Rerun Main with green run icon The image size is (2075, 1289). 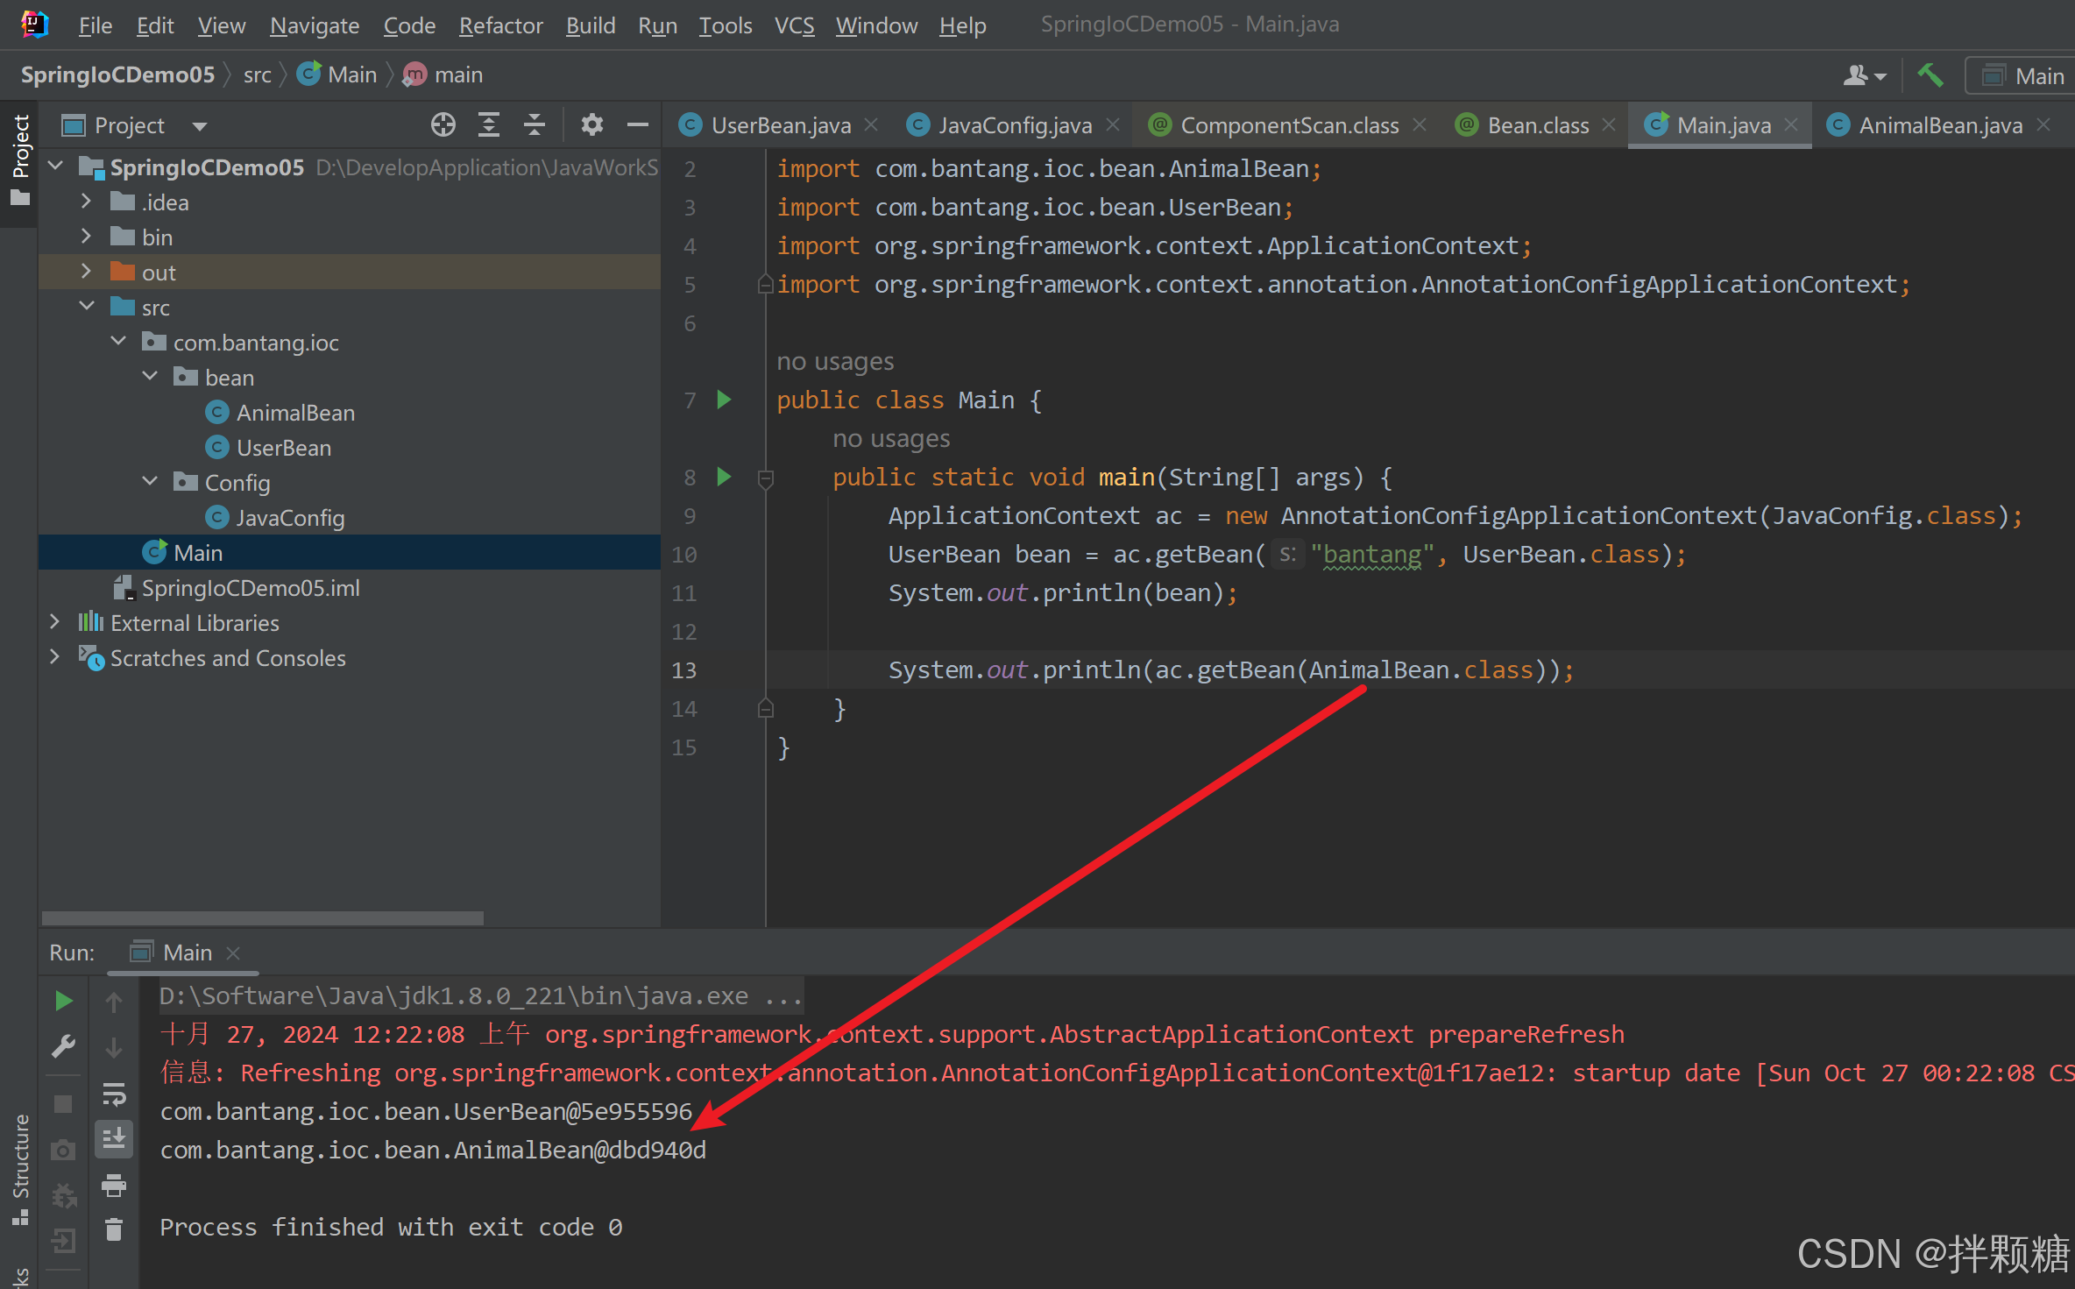pos(63,1001)
